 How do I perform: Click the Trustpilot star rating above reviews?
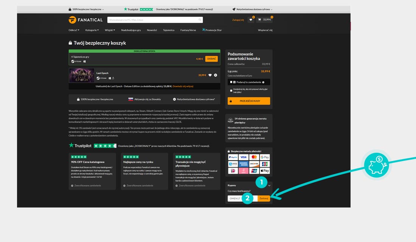[105, 146]
